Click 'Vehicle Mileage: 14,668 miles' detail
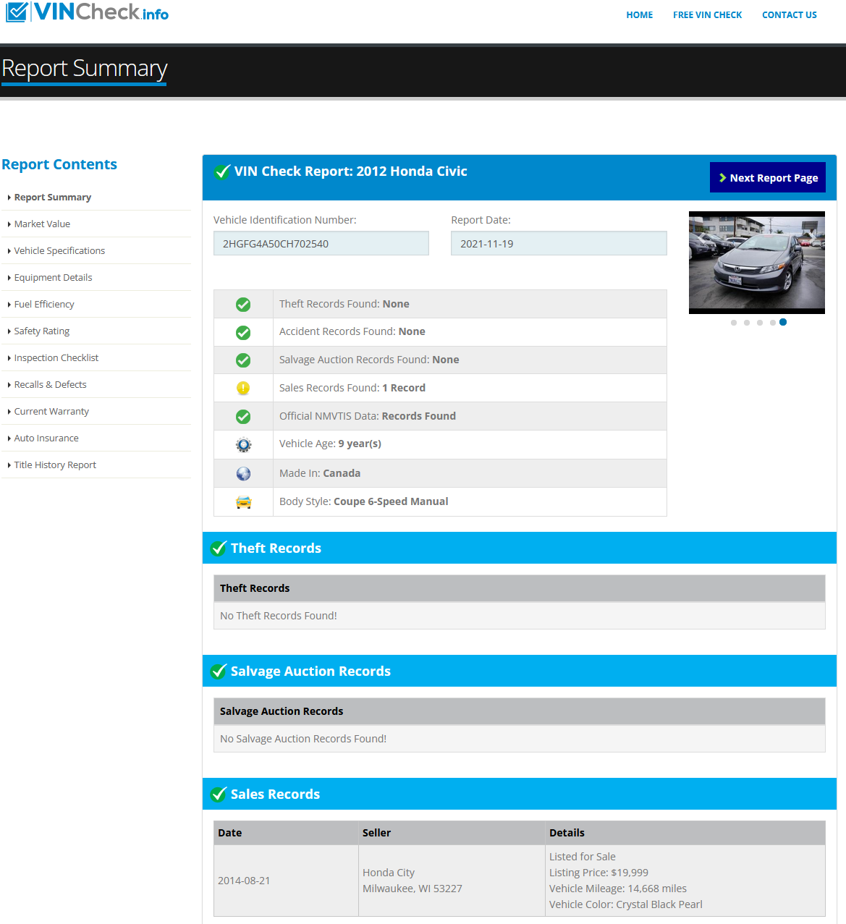846x924 pixels. 618,889
